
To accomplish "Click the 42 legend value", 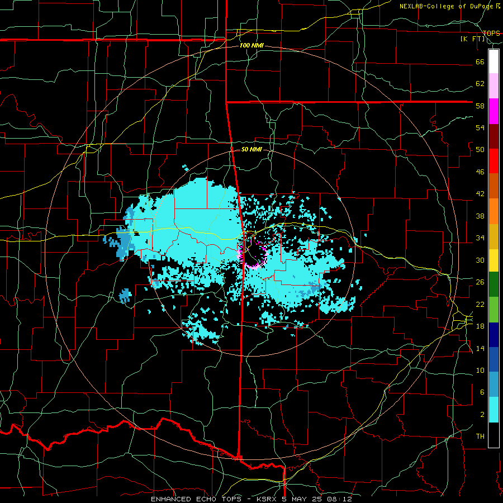I will [x=480, y=194].
